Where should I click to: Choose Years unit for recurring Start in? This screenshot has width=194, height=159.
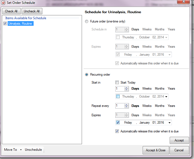[x=171, y=89]
